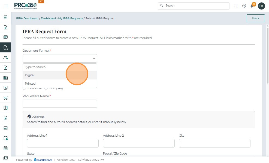The image size is (269, 163).
Task: Select Digital from Document Format list
Action: (x=30, y=75)
